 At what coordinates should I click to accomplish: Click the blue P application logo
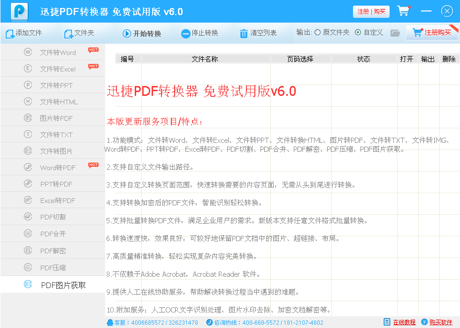point(19,12)
